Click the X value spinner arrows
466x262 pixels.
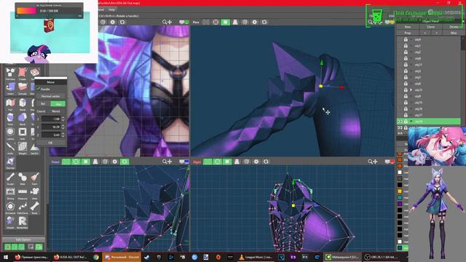point(63,119)
